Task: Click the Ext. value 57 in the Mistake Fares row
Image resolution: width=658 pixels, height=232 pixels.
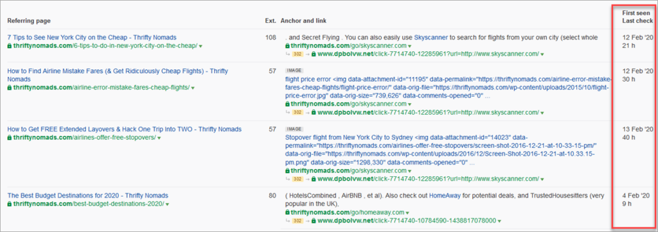Action: pos(272,70)
